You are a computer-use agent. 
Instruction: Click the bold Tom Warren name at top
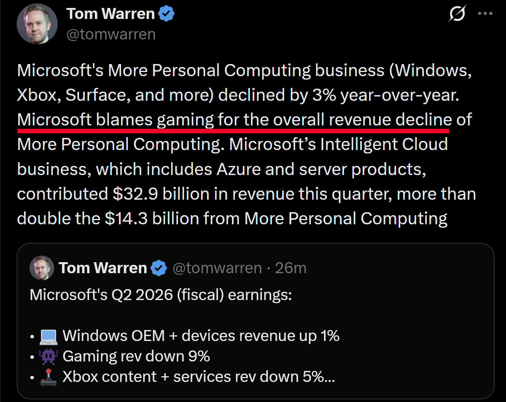[110, 14]
